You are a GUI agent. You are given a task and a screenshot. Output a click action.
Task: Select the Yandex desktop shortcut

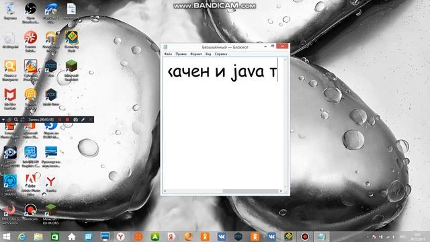(x=51, y=184)
